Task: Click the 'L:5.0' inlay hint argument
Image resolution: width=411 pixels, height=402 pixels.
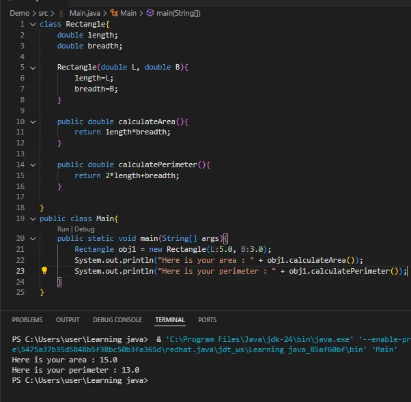Action: click(x=221, y=249)
